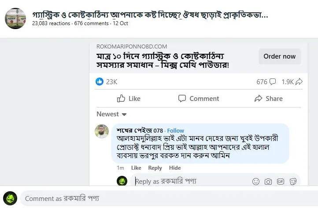Click commenter's profile picture avatar
318x208 pixels.
click(102, 131)
